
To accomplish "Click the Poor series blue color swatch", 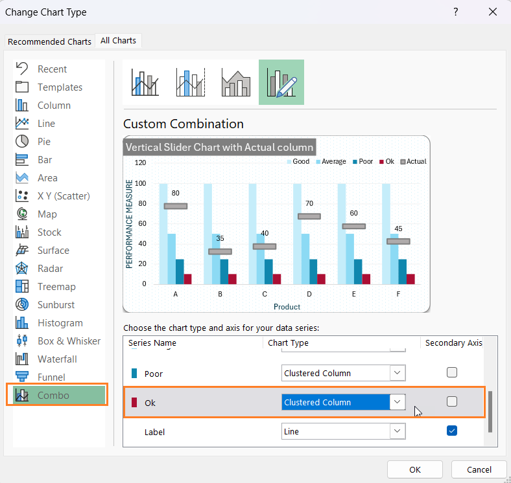I will click(x=134, y=374).
